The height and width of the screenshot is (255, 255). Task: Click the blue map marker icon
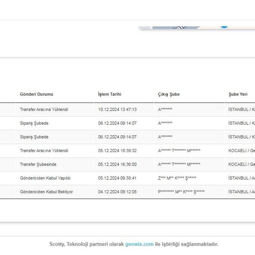224,26
